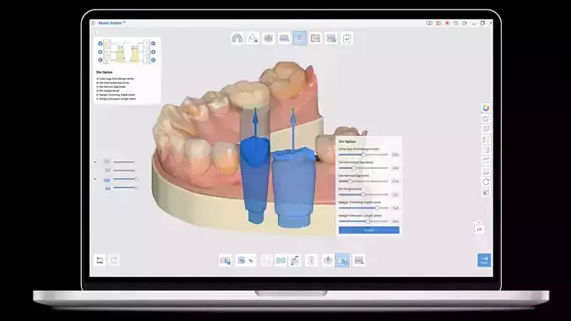
Task: Click the Model Builder title text
Action: point(111,23)
